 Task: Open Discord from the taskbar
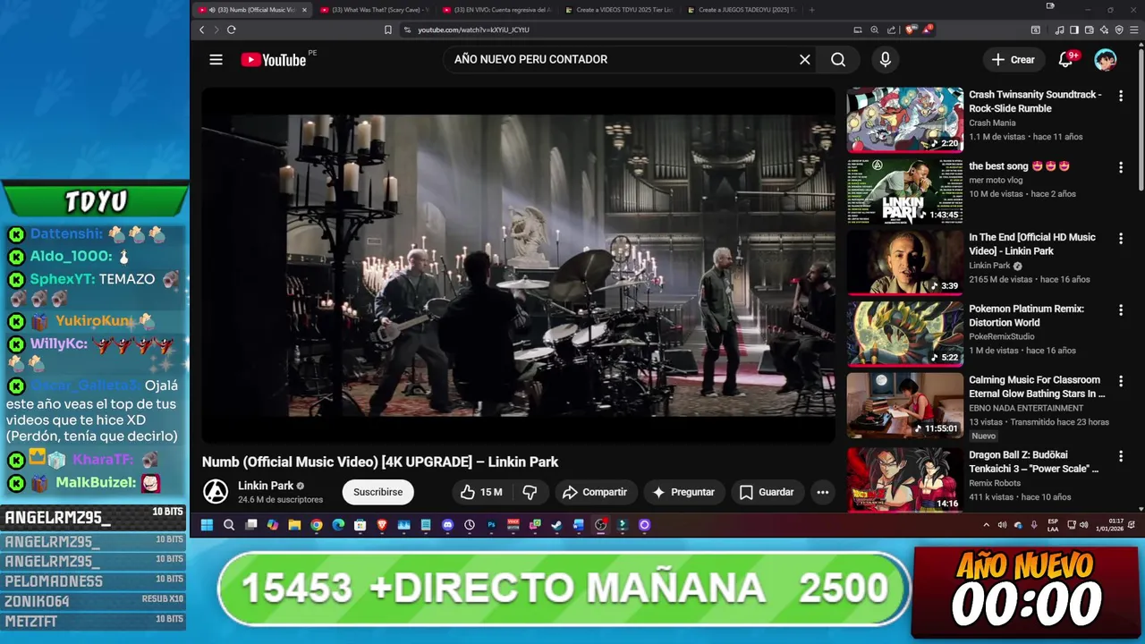[447, 525]
